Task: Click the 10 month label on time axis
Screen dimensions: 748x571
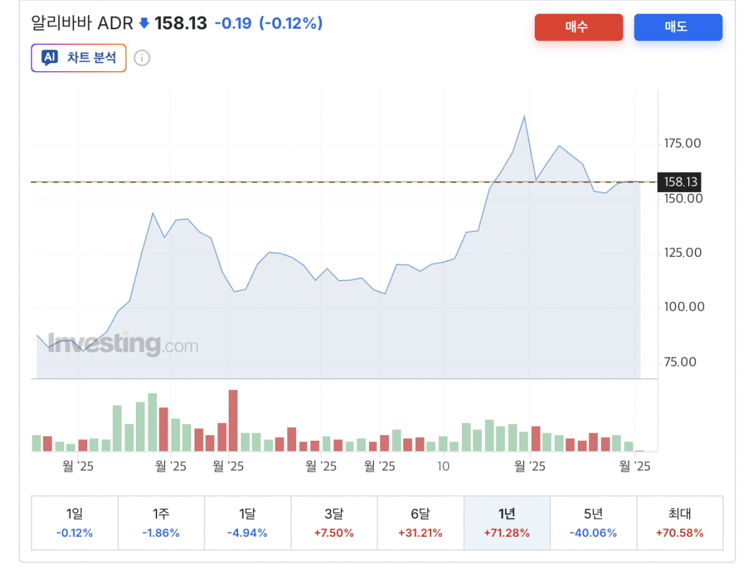Action: tap(443, 466)
